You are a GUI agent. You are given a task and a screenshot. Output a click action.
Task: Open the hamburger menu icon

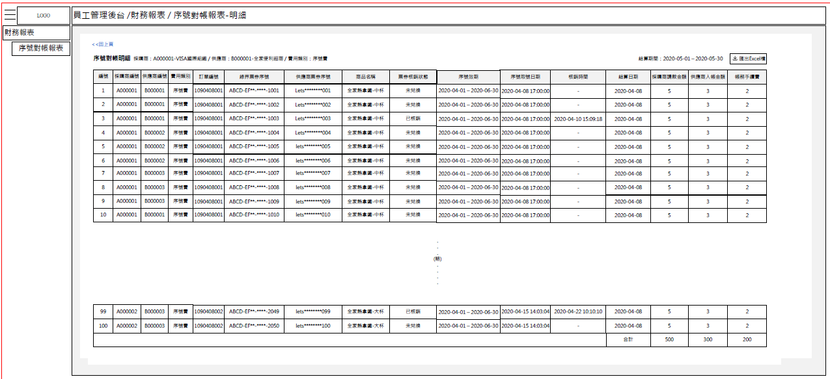[10, 16]
